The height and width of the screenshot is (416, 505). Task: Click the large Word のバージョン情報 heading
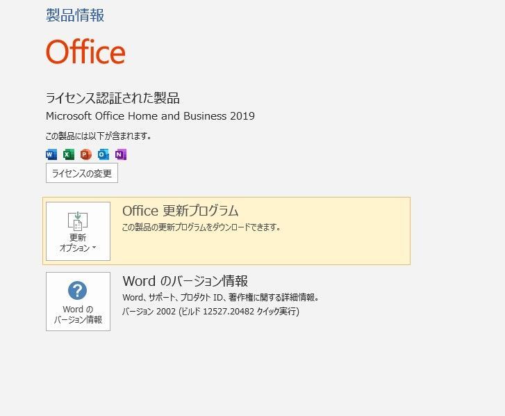click(185, 281)
